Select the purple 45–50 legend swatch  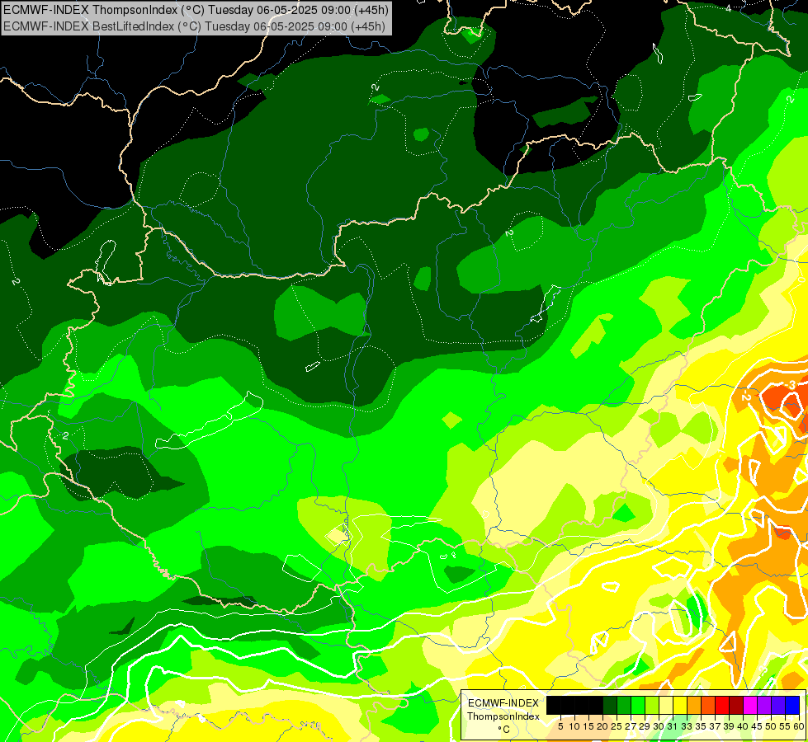coord(764,705)
